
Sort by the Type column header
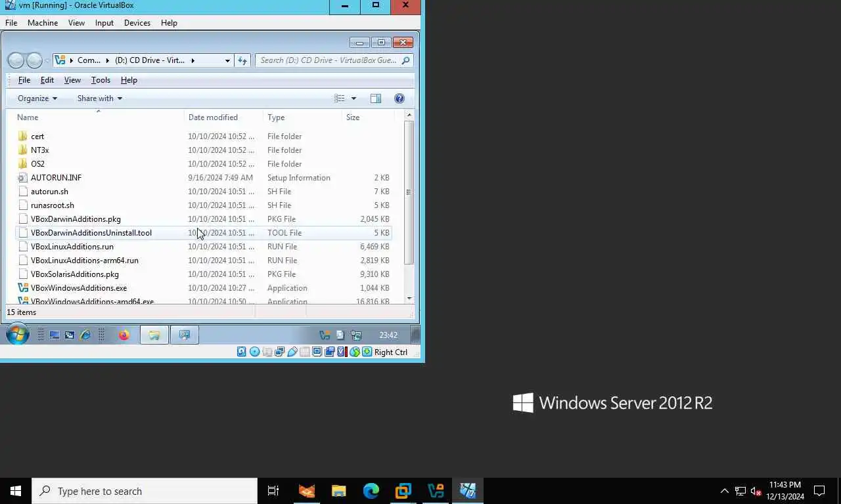coord(303,117)
